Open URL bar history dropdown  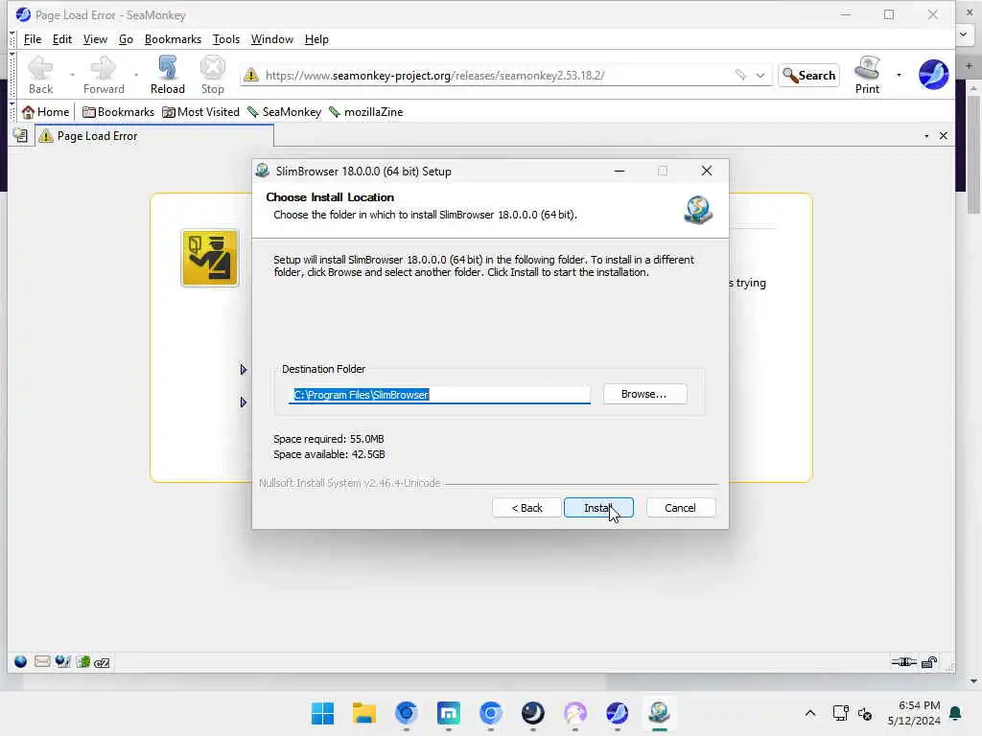760,75
